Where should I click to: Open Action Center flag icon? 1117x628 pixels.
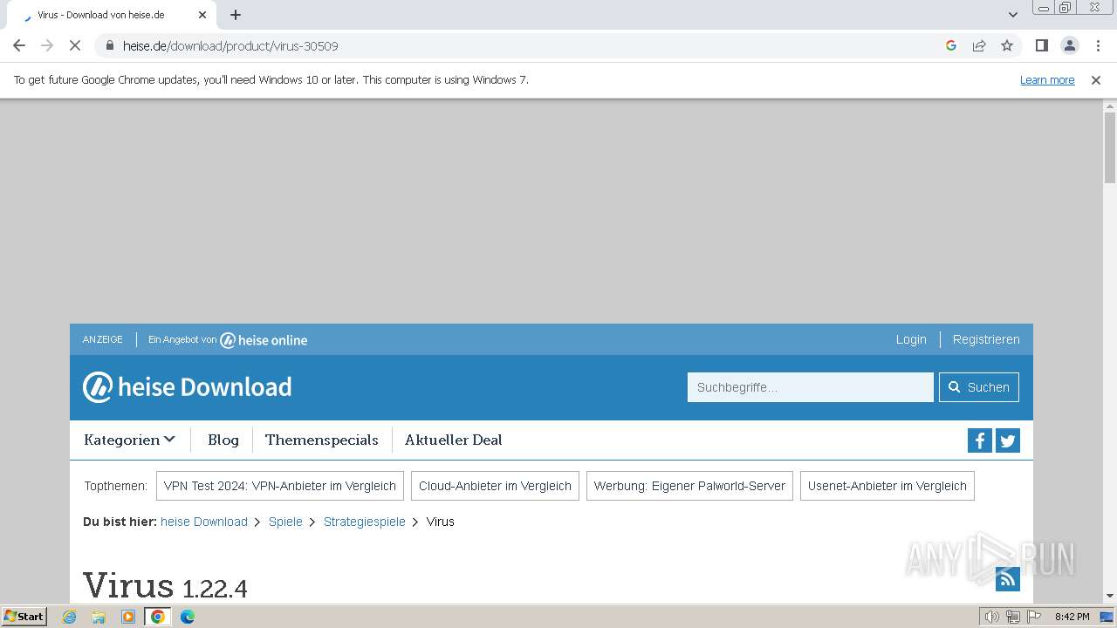[1034, 617]
